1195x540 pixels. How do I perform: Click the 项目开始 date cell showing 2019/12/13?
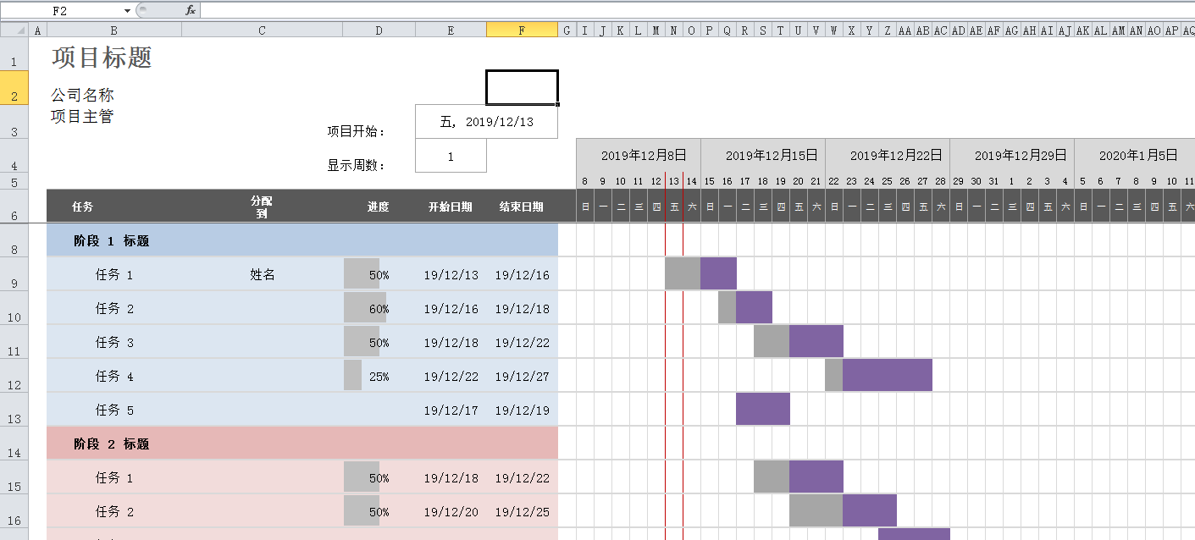[486, 121]
